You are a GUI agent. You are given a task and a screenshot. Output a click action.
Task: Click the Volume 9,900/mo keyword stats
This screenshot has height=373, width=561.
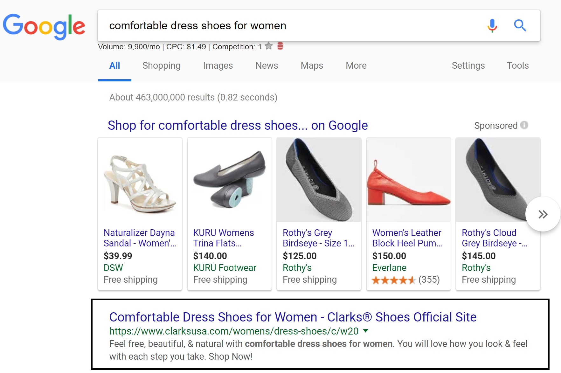point(180,47)
